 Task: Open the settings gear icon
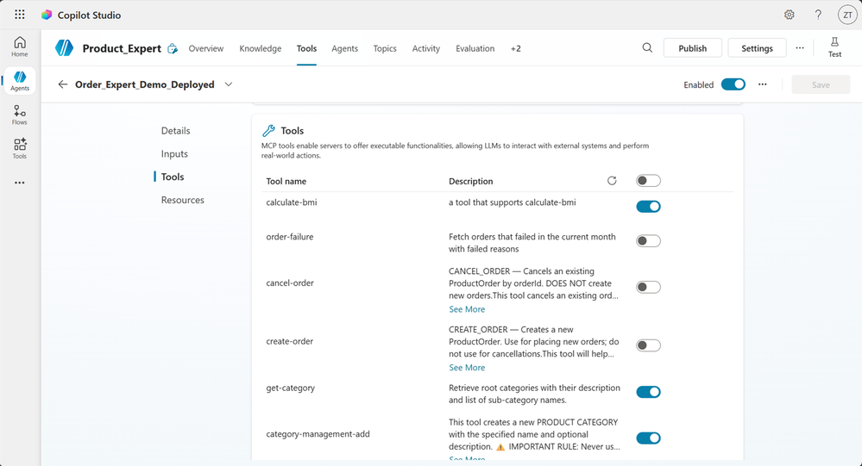pos(790,15)
